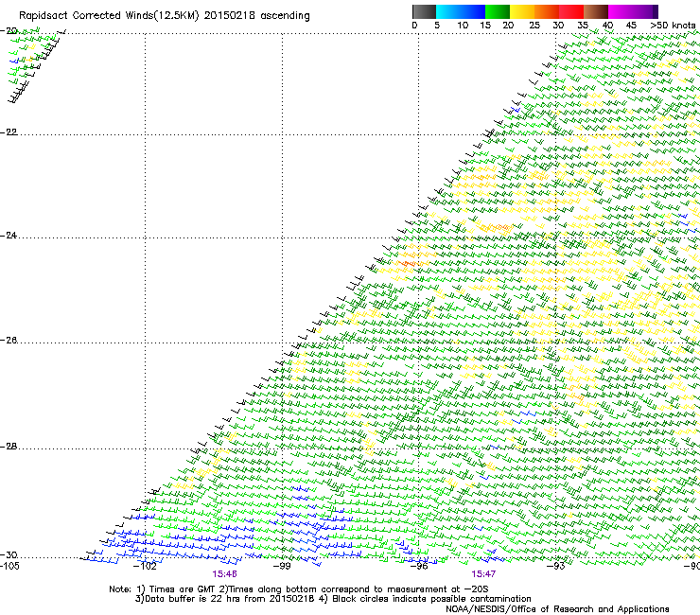Click the yellow 20-25 knots legend segment
700x615 pixels.
tap(522, 11)
